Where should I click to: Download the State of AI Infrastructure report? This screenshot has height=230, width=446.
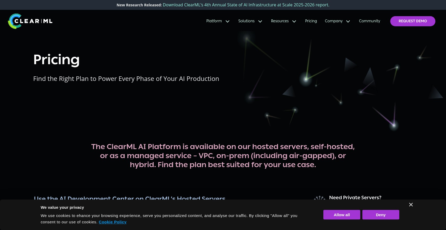246,5
